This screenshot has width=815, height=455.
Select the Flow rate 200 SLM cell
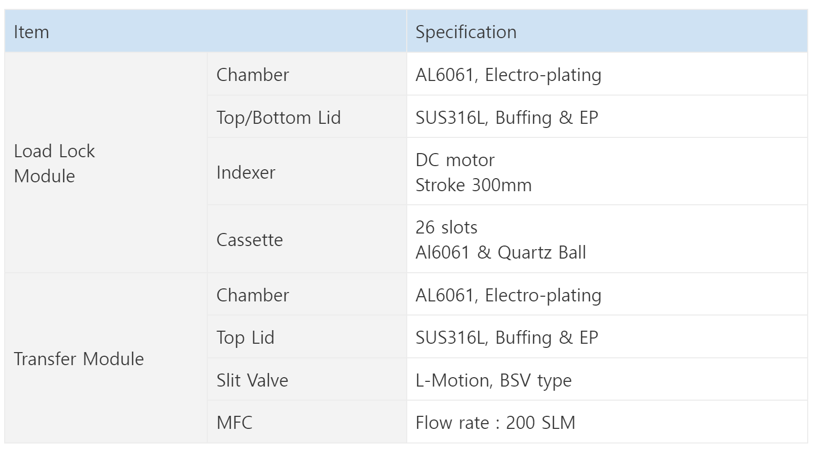tap(607, 422)
